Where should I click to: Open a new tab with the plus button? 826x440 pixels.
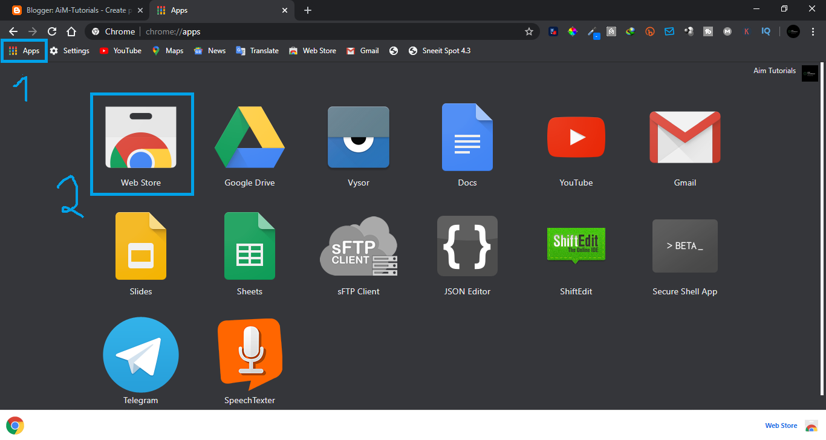tap(308, 10)
